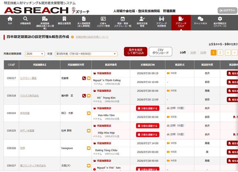
Task: Click 日程を調整する for C00324 所属機関面談
Action: 148,108
